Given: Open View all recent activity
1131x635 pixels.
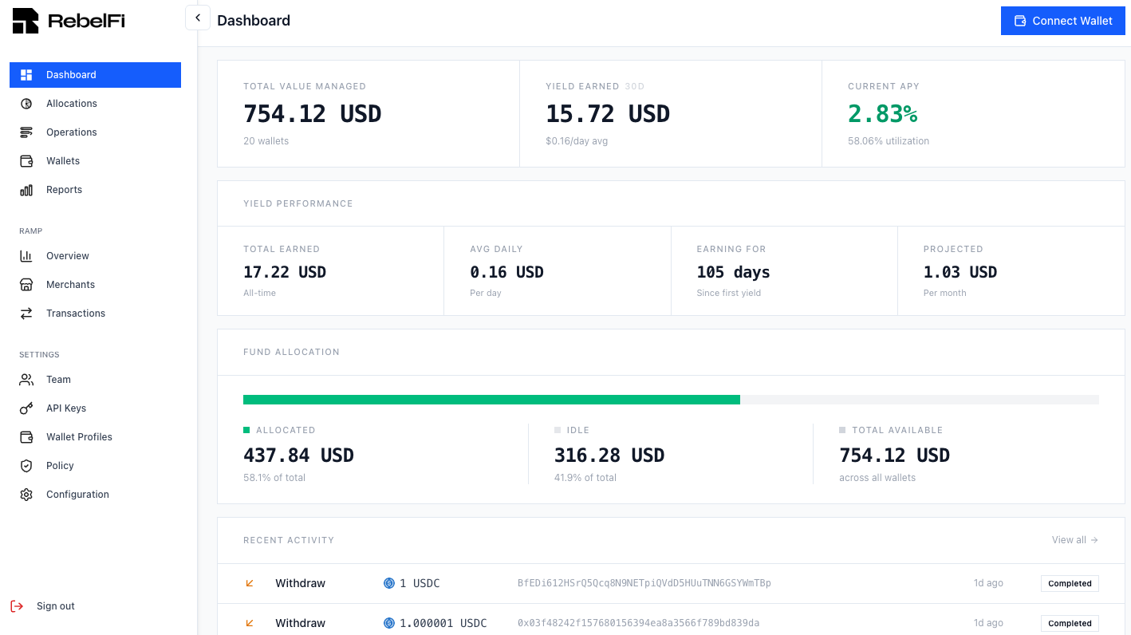Looking at the screenshot, I should click(x=1074, y=539).
